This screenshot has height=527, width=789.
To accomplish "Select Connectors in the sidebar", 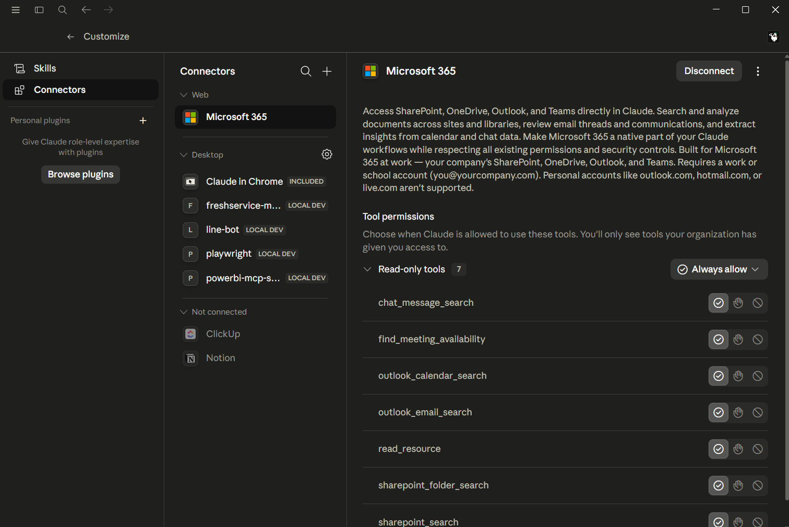I will [81, 90].
